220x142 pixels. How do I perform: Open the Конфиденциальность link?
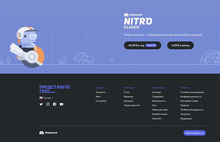(191, 97)
